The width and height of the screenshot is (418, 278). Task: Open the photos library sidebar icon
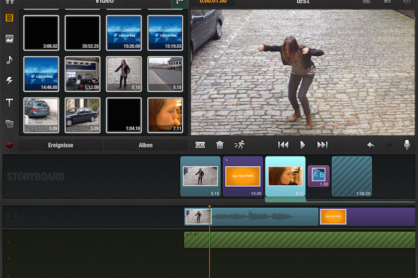[9, 39]
